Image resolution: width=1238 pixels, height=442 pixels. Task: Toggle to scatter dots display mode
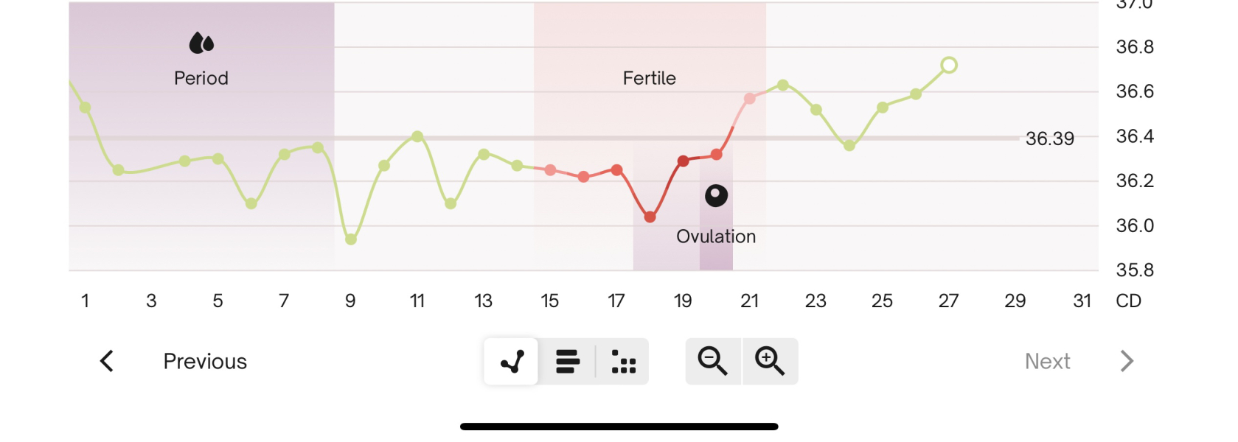(622, 361)
